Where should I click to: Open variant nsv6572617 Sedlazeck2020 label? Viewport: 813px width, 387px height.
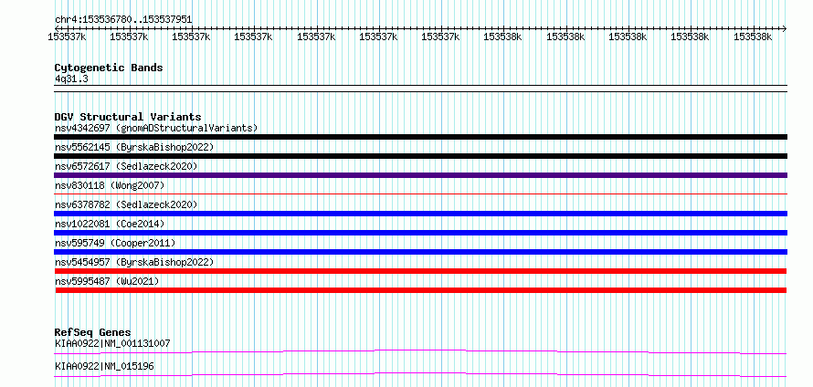coord(126,166)
